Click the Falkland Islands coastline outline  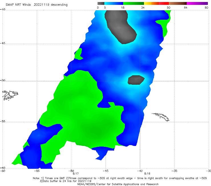pyautogui.click(x=10, y=95)
